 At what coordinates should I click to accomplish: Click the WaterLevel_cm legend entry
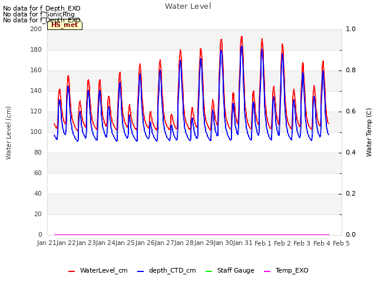click(x=98, y=271)
